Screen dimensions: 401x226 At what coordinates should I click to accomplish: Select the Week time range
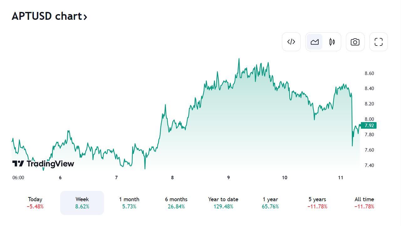point(82,203)
